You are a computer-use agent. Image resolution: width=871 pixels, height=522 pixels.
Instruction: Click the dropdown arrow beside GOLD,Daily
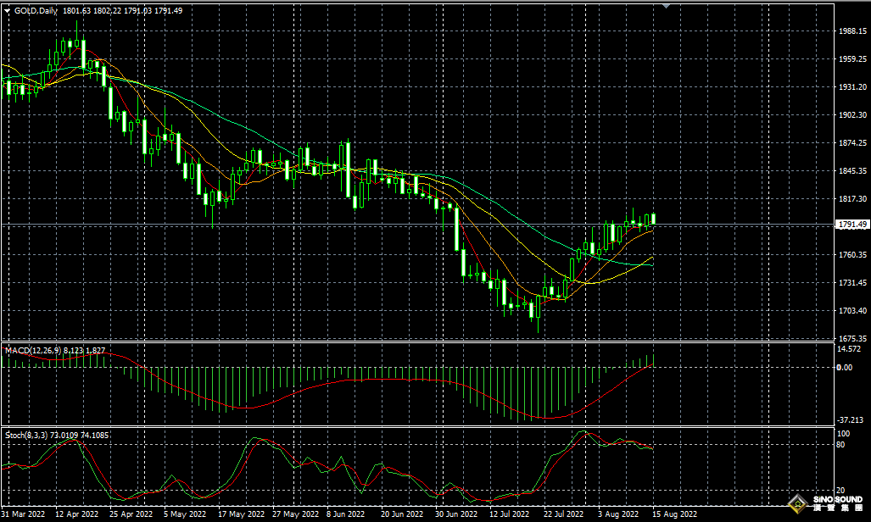(8, 10)
